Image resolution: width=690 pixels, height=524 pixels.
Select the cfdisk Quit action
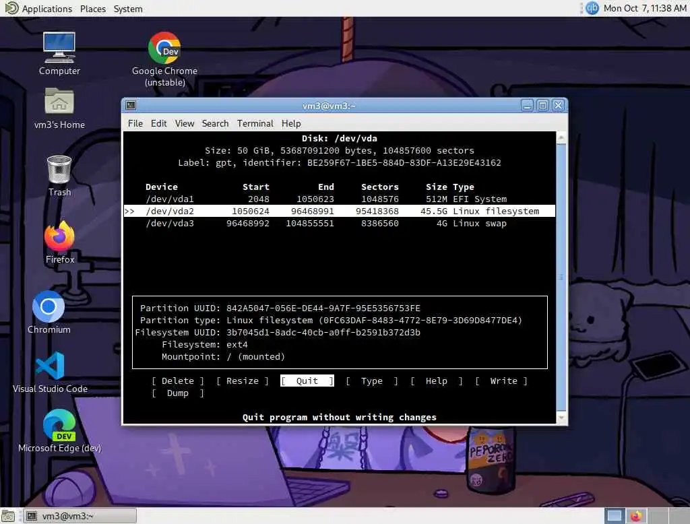coord(307,381)
